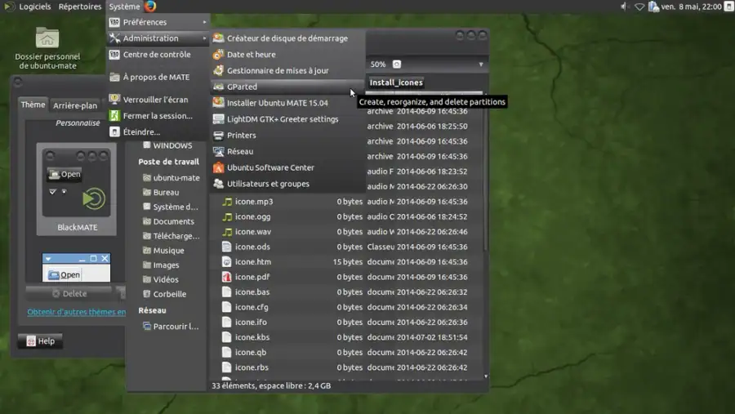The width and height of the screenshot is (735, 414).
Task: Click the Gestionnaire de mises à jour icon
Action: coord(218,70)
